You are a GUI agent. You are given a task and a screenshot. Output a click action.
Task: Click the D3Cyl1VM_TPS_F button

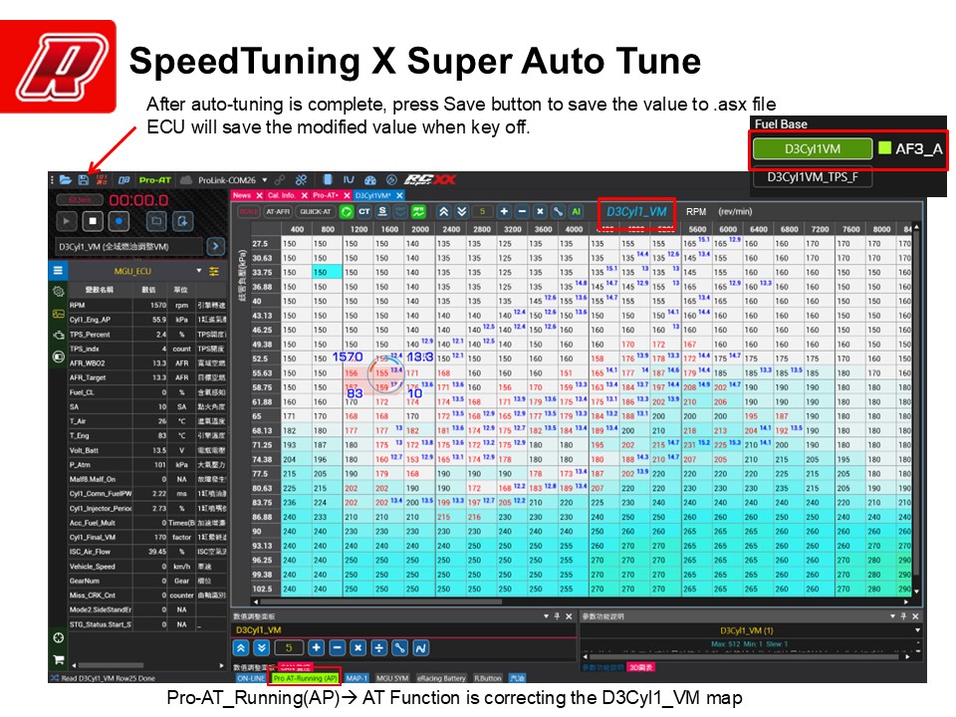813,177
